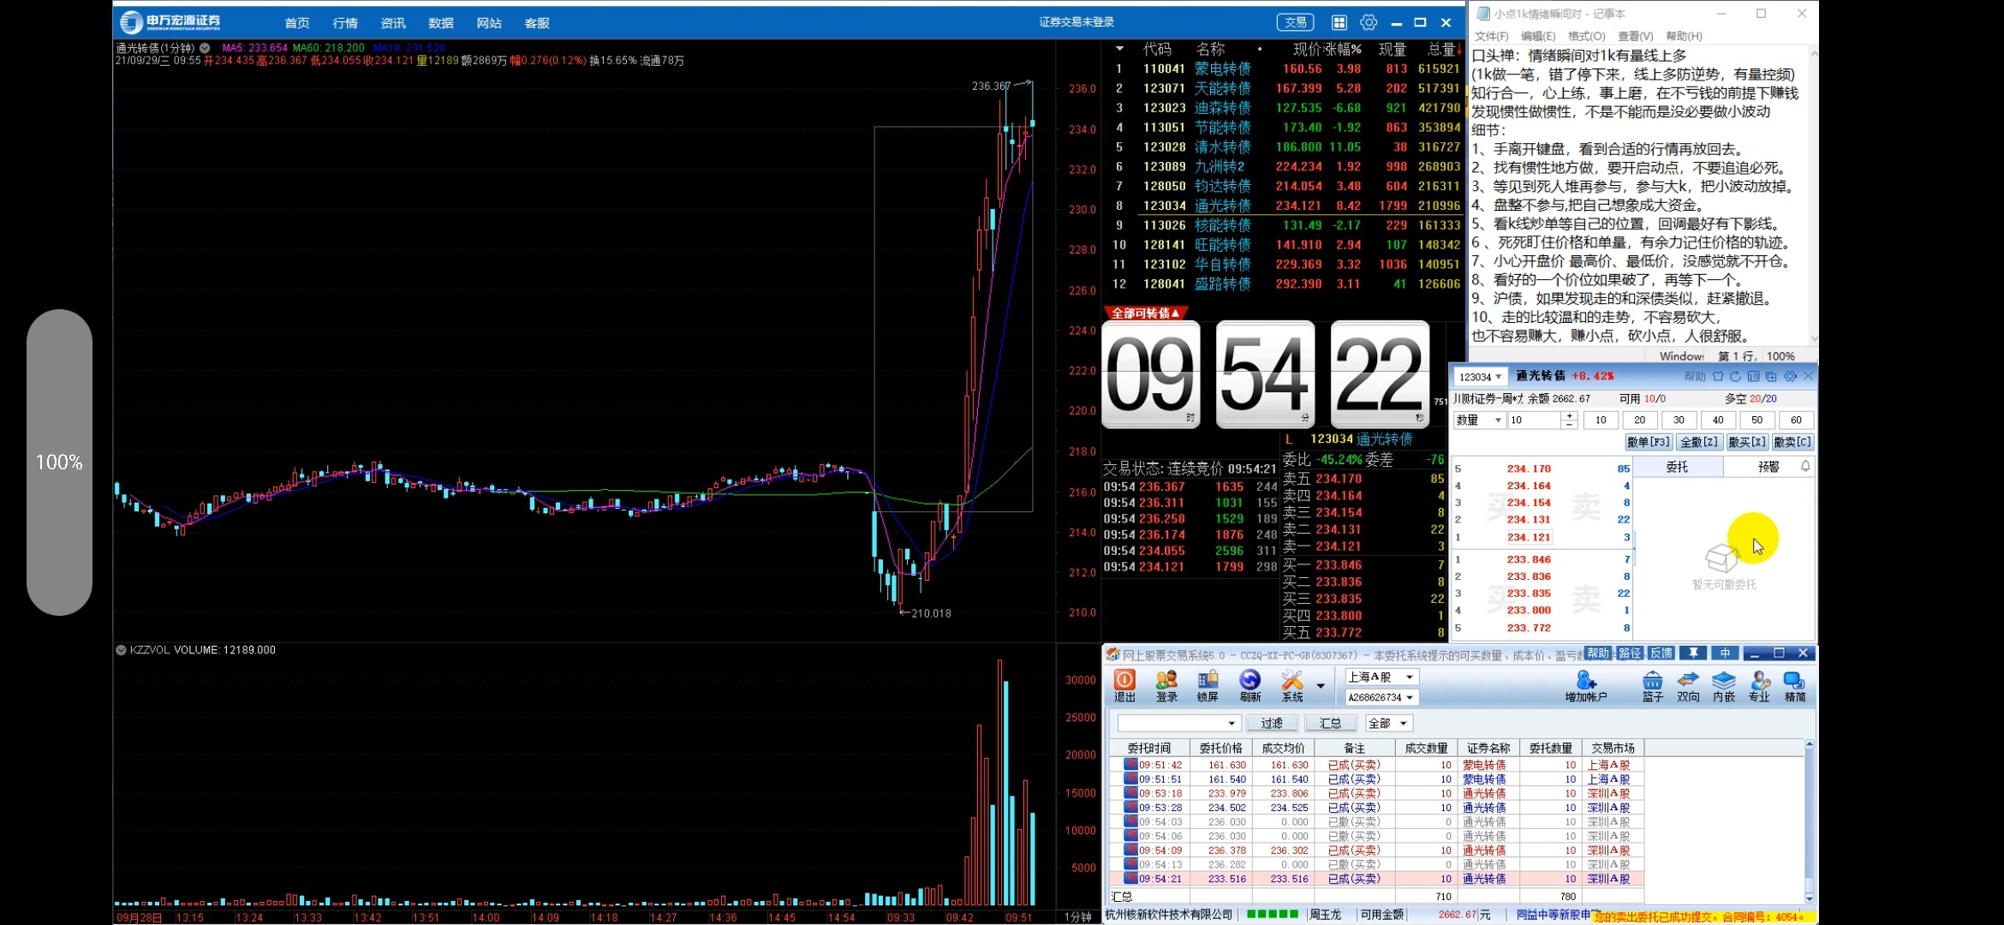2004x925 pixels.
Task: Open 文件(F) menu in Notepad
Action: point(1491,36)
